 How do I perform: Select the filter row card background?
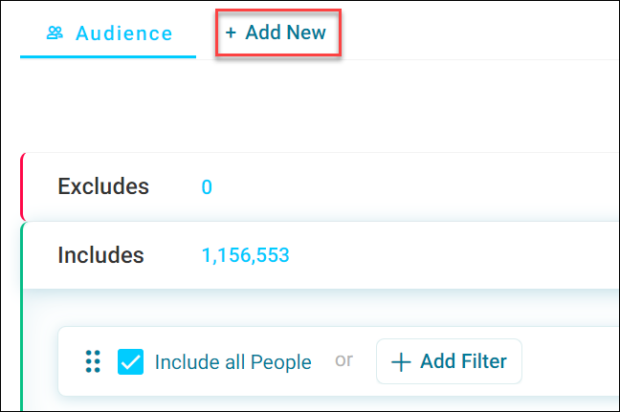(339, 361)
